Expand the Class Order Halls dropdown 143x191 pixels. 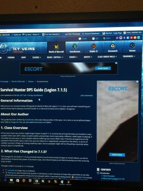coord(107,57)
